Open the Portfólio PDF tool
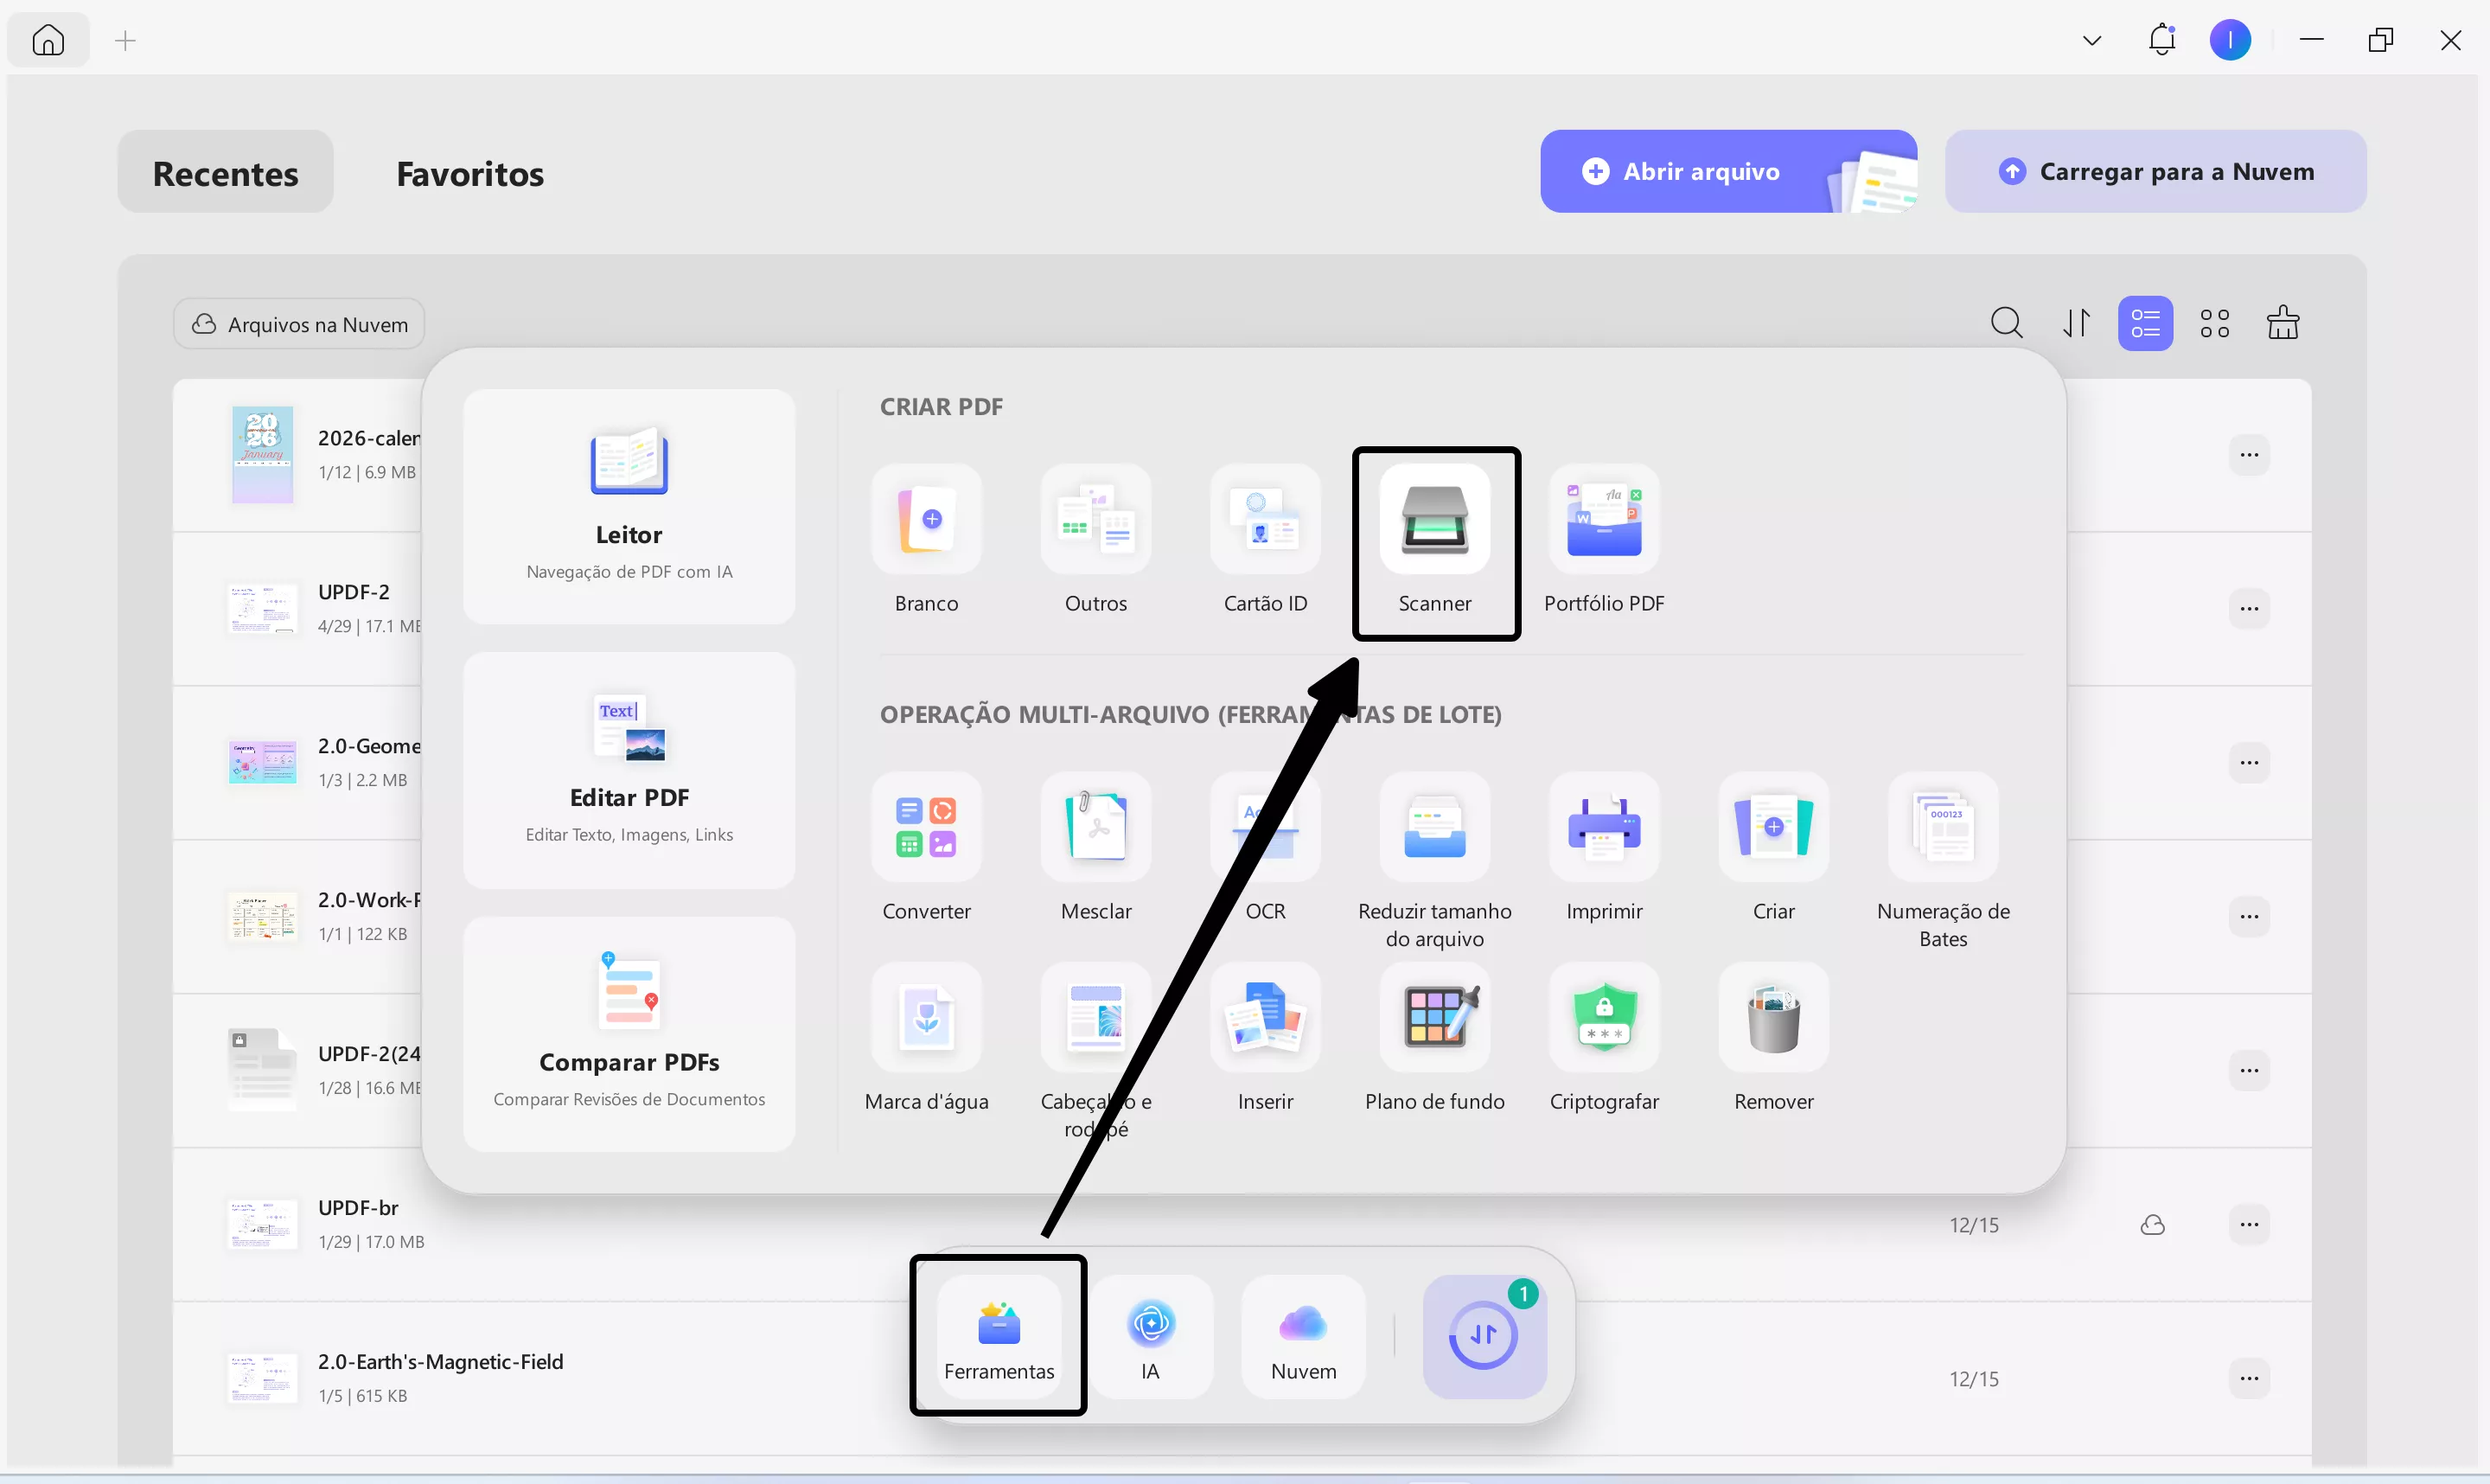 click(x=1603, y=520)
